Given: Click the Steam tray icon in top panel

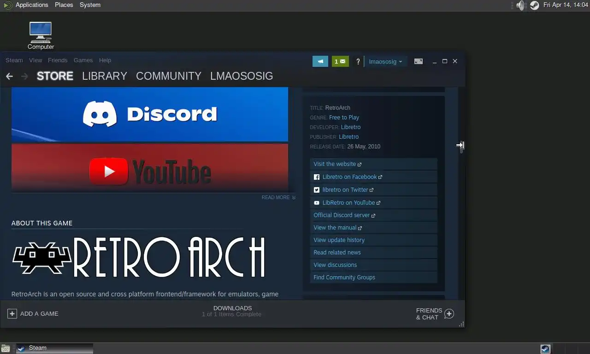Looking at the screenshot, I should click(x=534, y=6).
